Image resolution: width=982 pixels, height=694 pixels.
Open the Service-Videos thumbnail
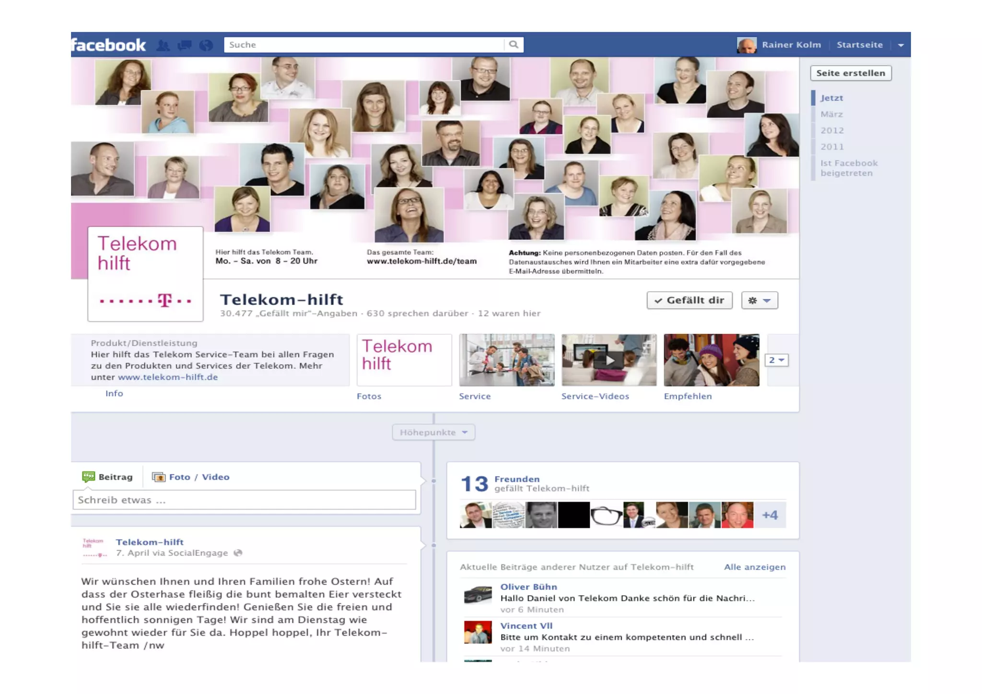608,360
